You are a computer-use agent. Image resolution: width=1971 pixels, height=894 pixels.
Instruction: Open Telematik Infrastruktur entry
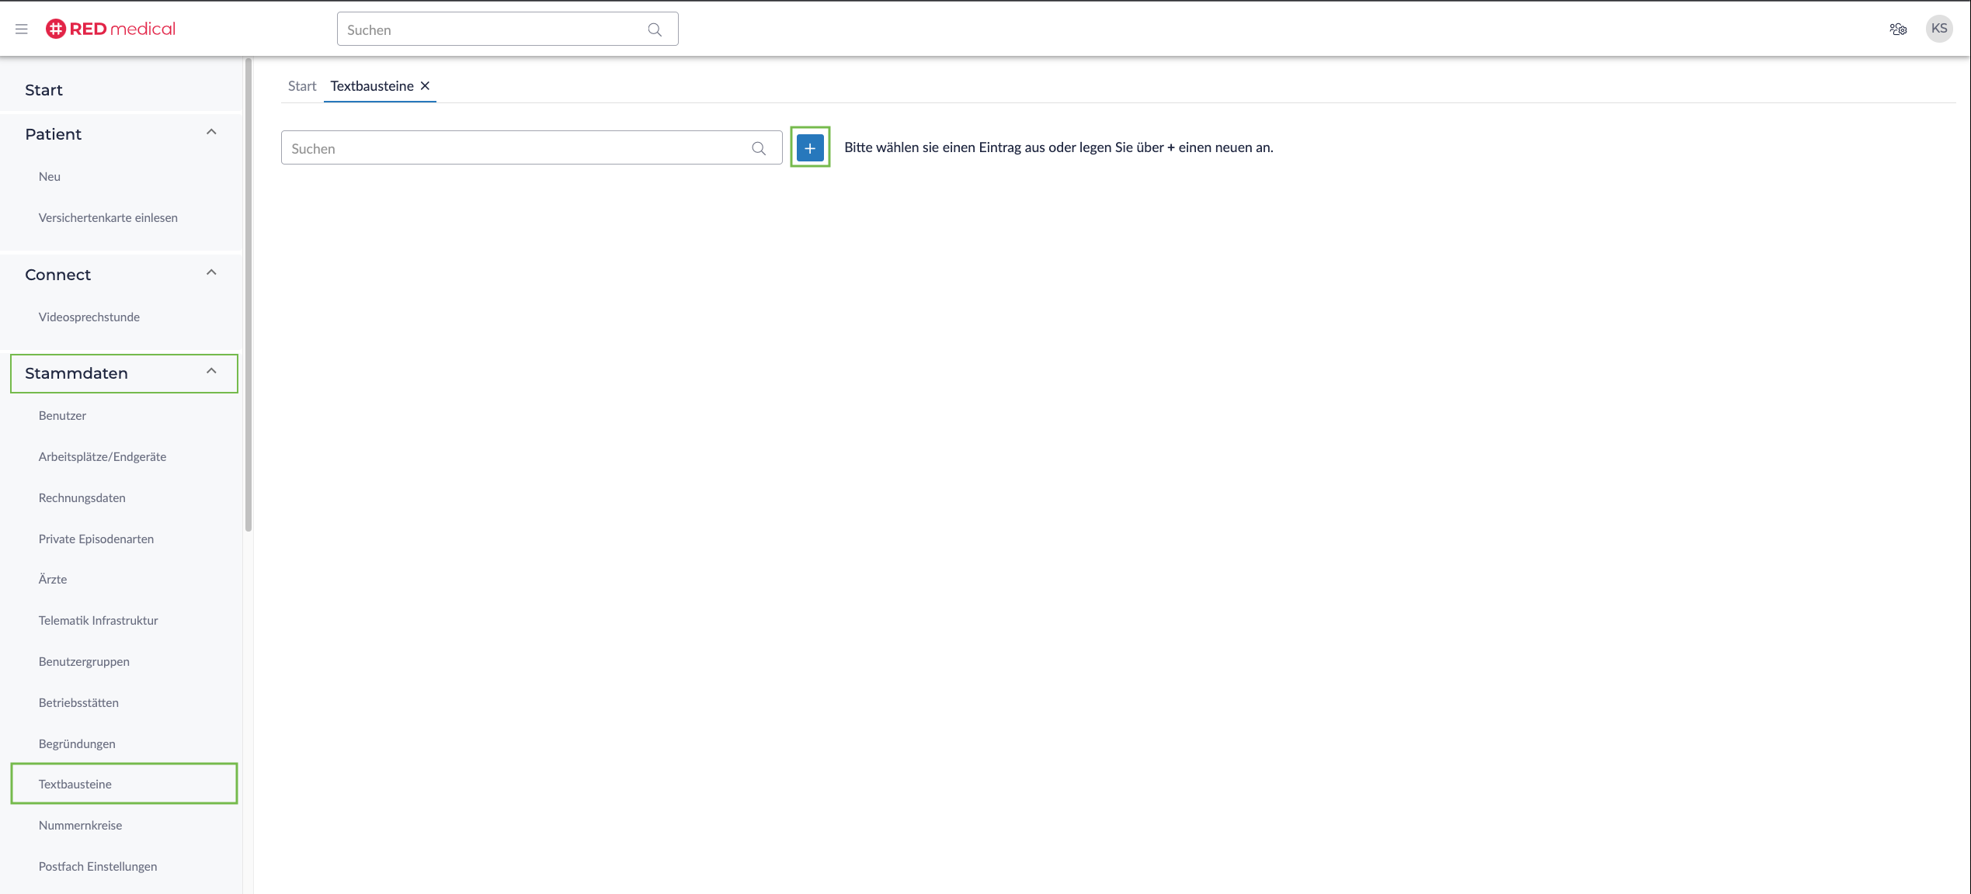98,620
